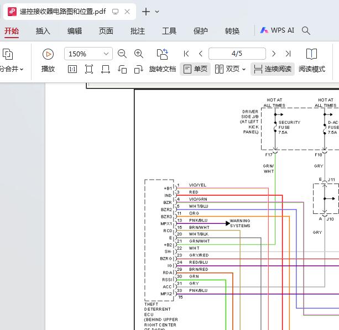339x330 pixels.
Task: Click the 播放 label button
Action: (x=48, y=69)
